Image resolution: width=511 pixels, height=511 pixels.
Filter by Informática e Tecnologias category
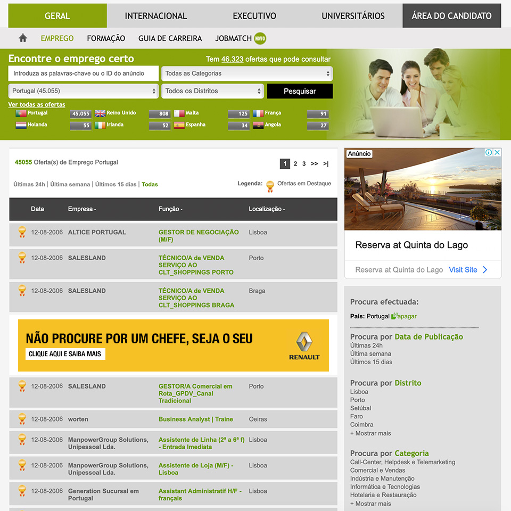click(385, 487)
